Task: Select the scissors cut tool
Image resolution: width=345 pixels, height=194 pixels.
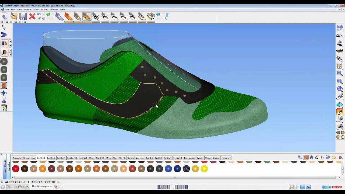Action: (4, 101)
